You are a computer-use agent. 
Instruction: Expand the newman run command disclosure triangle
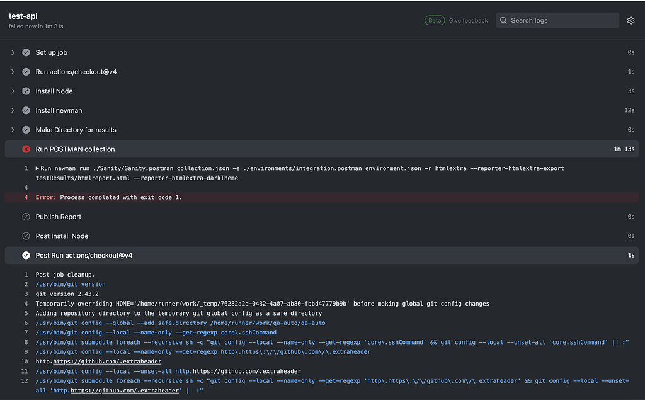point(37,169)
